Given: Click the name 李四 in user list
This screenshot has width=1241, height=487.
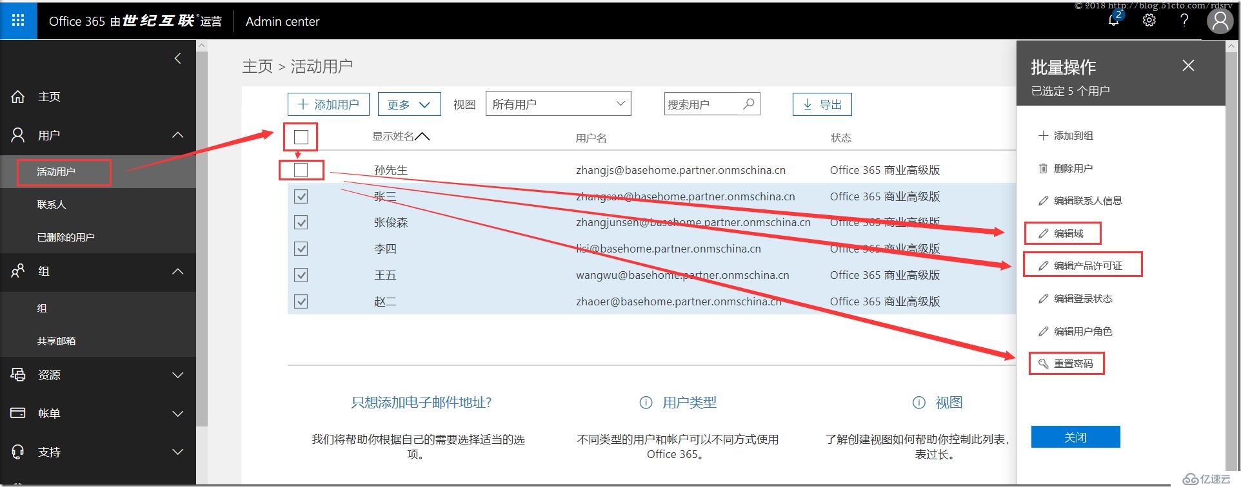Looking at the screenshot, I should pos(385,249).
